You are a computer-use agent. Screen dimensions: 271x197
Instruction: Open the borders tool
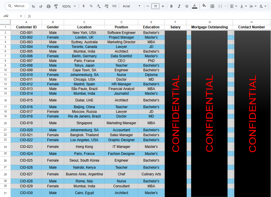click(x=212, y=6)
